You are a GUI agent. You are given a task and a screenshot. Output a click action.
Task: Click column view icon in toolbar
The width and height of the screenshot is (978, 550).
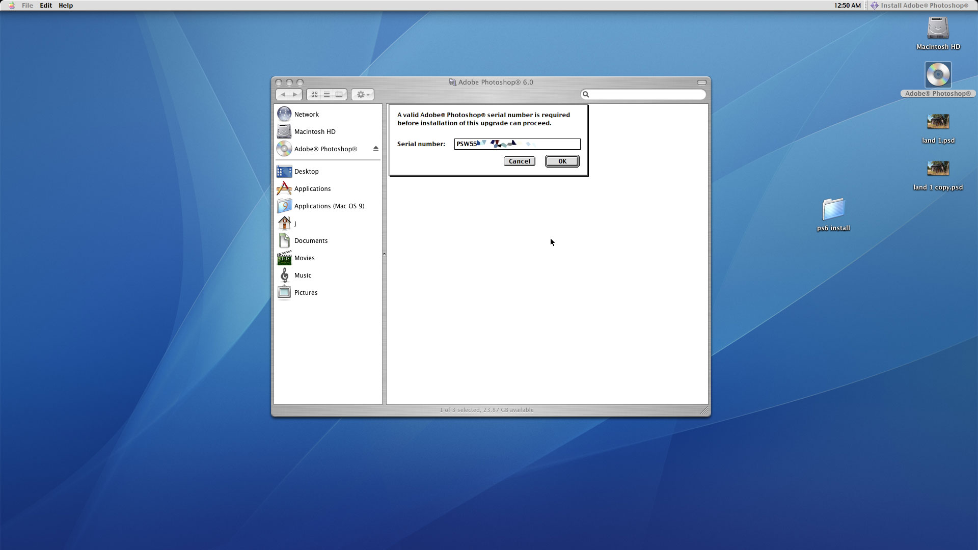click(x=339, y=94)
